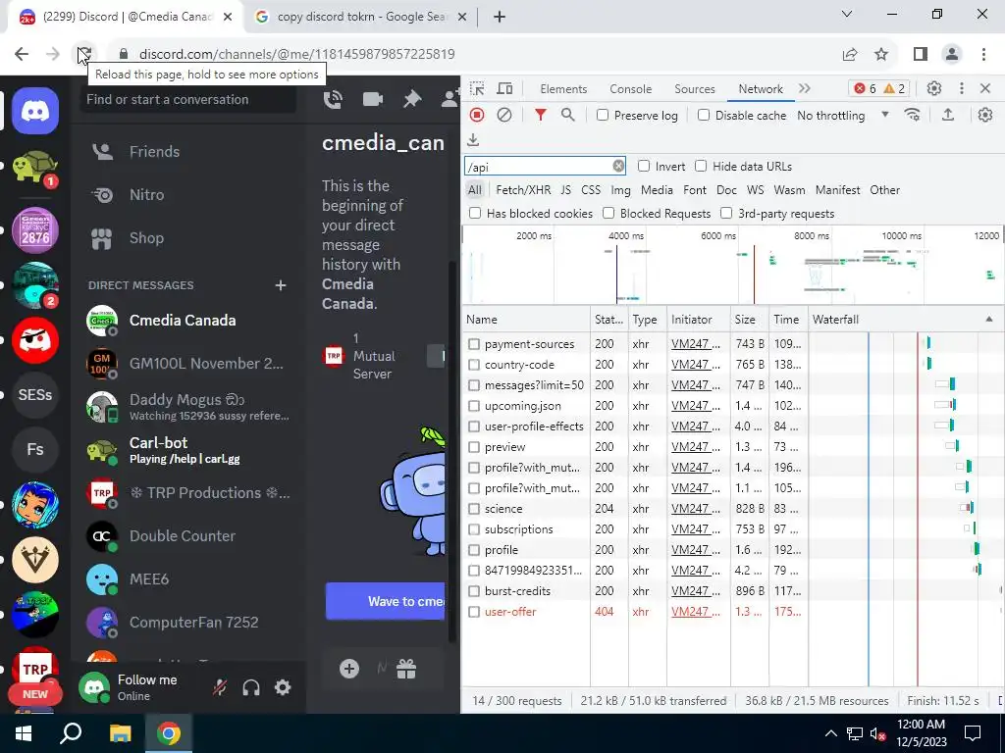Open pinned messages icon
Viewport: 1005px width, 753px height.
point(412,99)
